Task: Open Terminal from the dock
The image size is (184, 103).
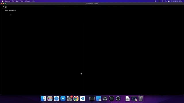Action: (92, 98)
